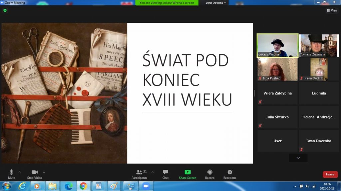Open the Chat panel
The height and width of the screenshot is (191, 341).
[x=165, y=172]
